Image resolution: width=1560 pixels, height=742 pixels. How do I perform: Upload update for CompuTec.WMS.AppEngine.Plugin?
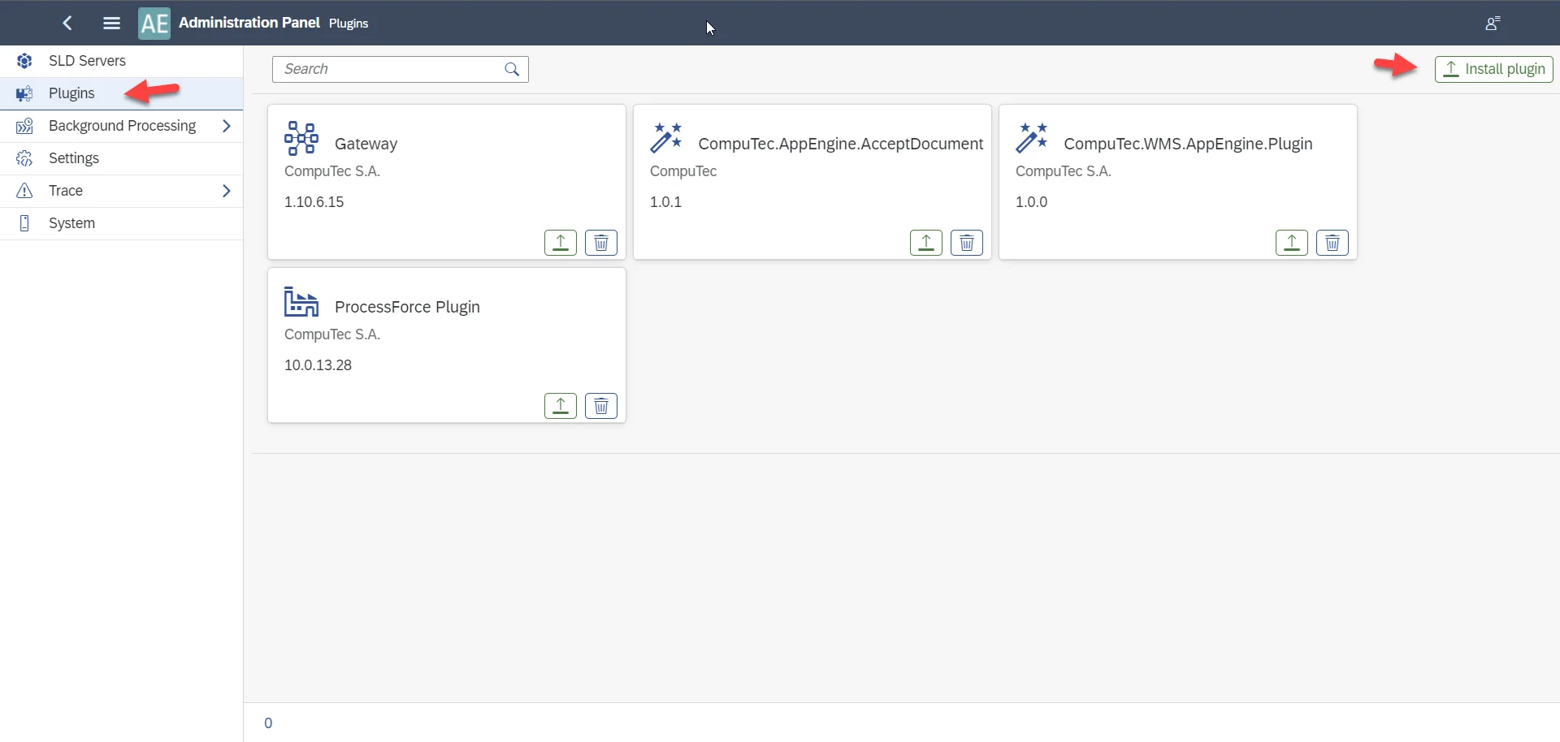tap(1291, 243)
